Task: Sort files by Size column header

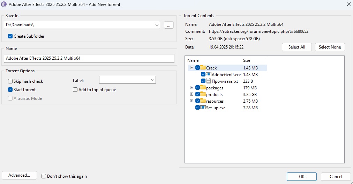Action: tap(254, 60)
